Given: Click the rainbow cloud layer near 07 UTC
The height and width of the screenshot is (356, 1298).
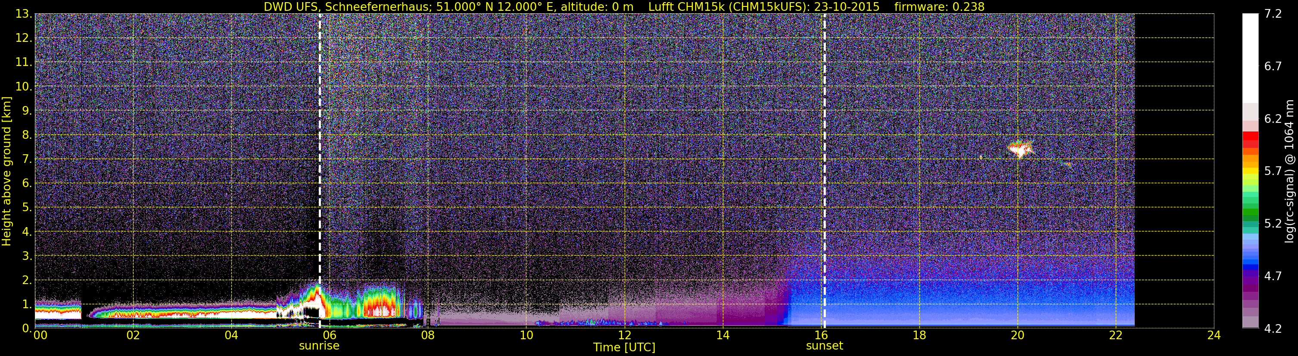Looking at the screenshot, I should (379, 303).
